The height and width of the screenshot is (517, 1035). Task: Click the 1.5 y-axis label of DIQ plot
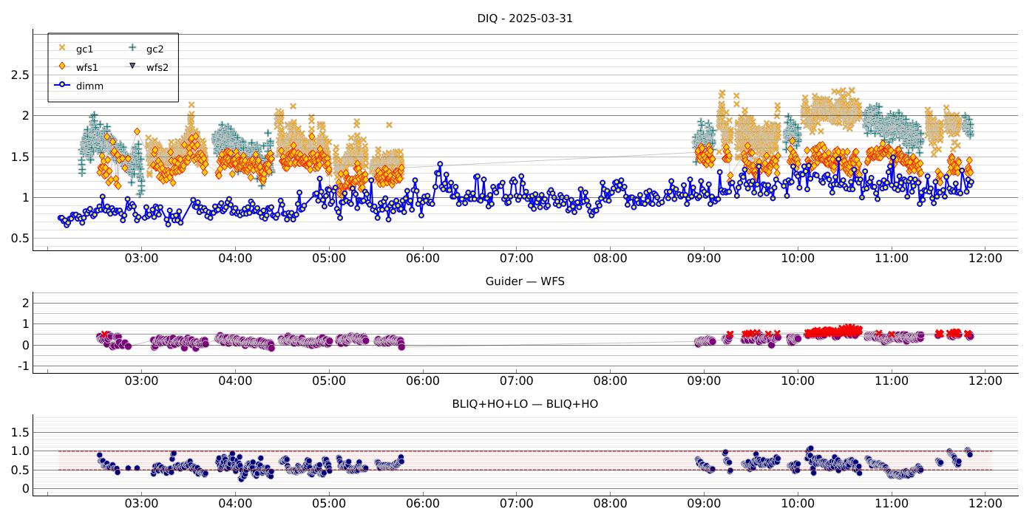click(20, 157)
